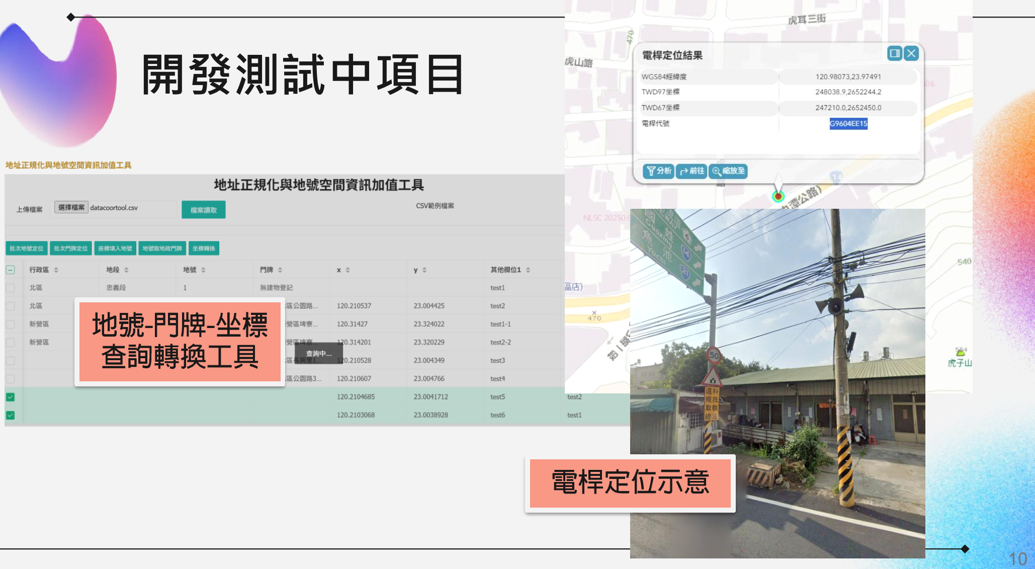Uncheck the test6 row checkbox
The width and height of the screenshot is (1035, 569).
tap(11, 415)
